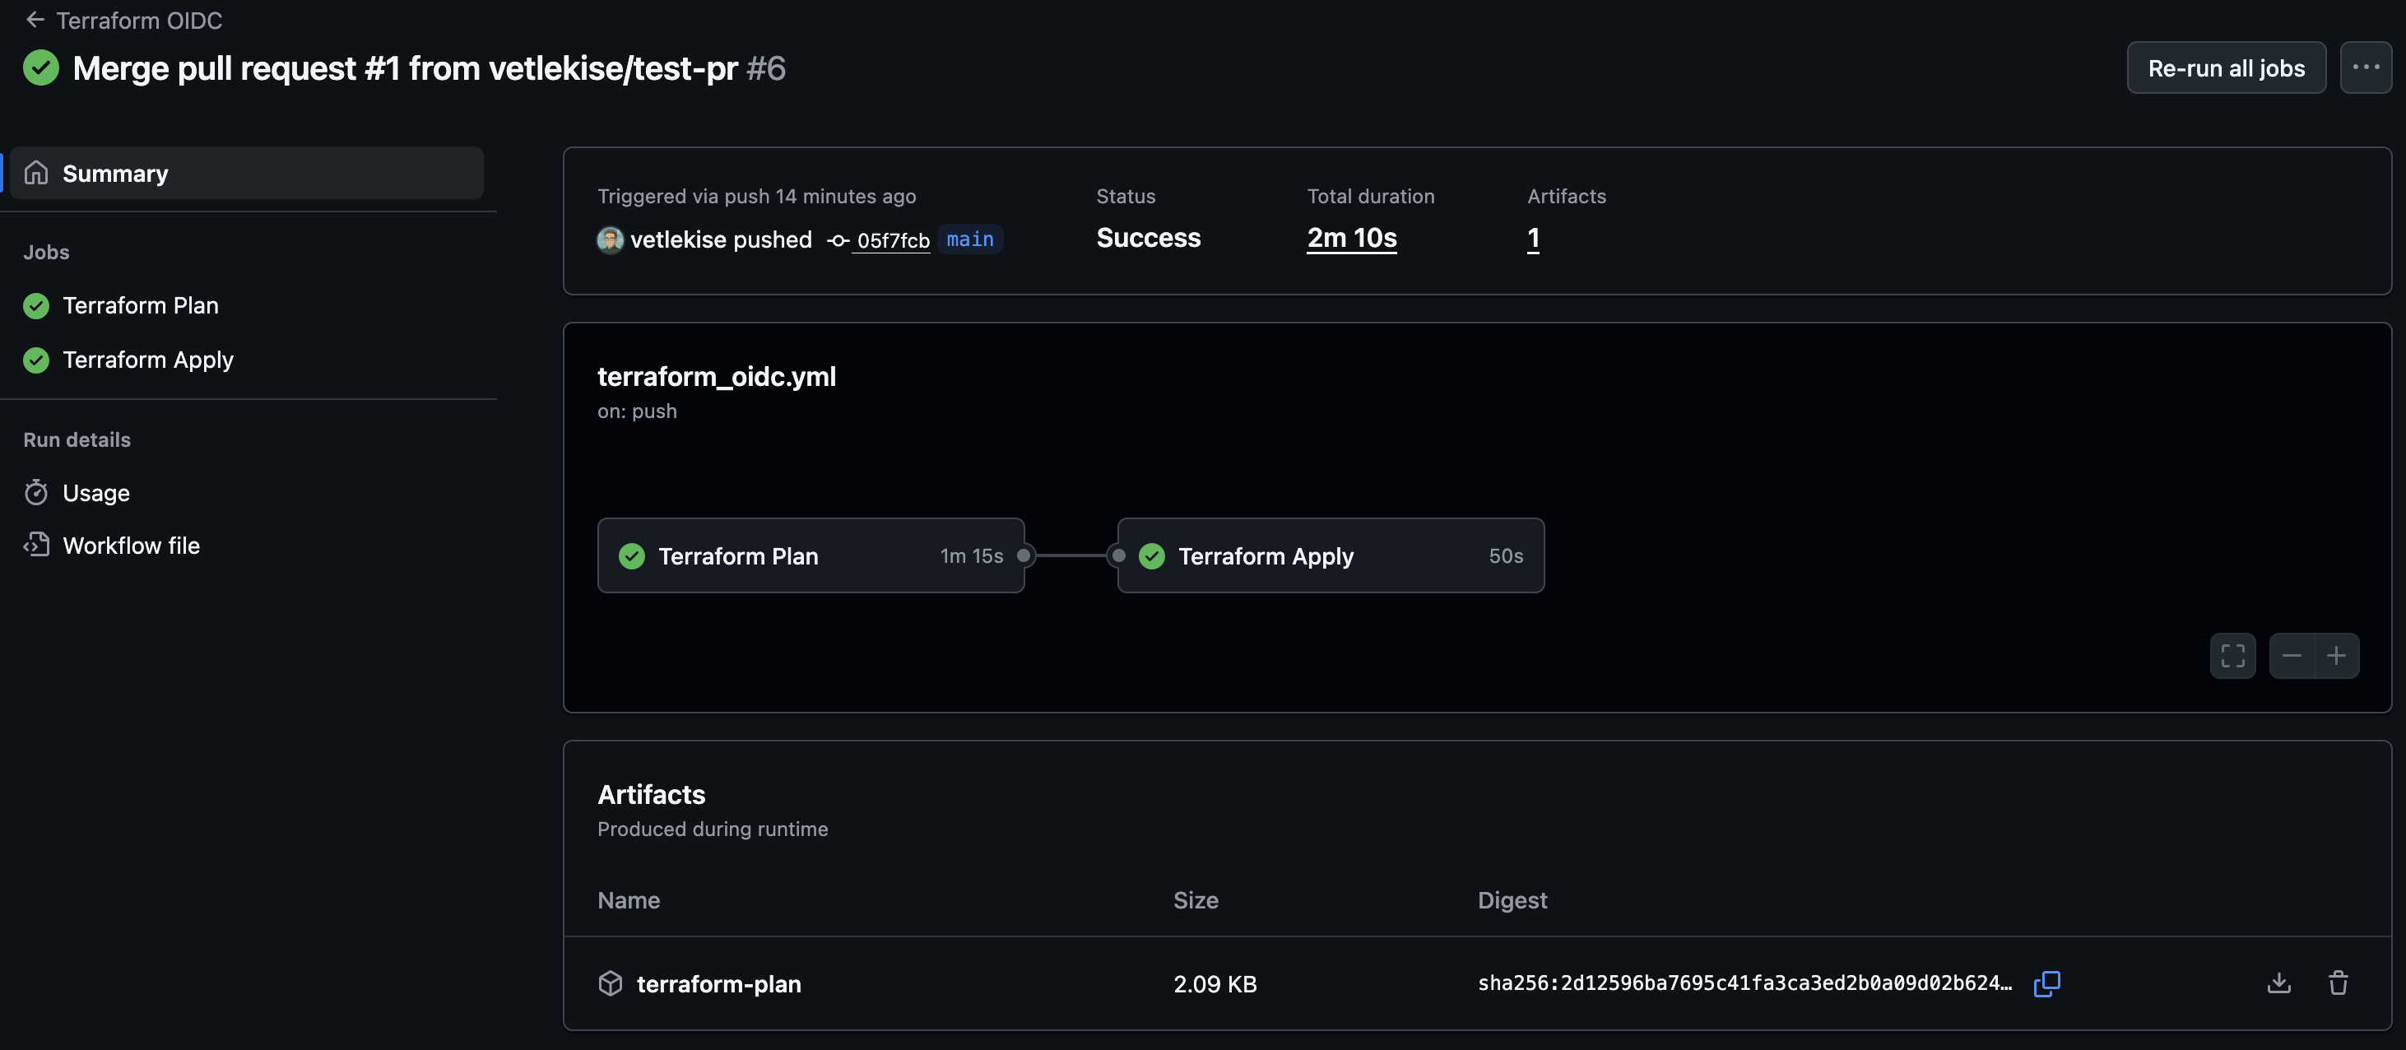This screenshot has height=1050, width=2406.
Task: Open Terraform Plan job in sidebar
Action: (140, 305)
